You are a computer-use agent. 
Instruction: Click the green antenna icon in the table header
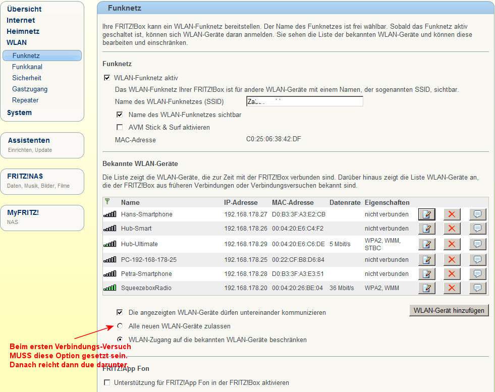point(107,202)
